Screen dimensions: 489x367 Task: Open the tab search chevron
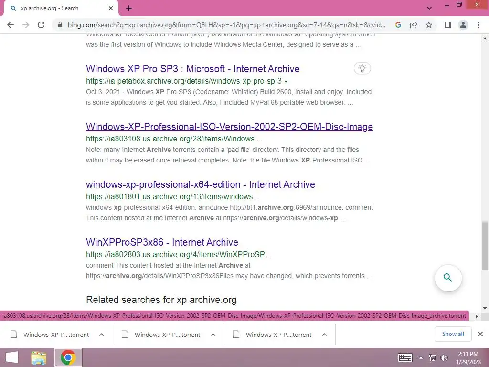tap(429, 8)
